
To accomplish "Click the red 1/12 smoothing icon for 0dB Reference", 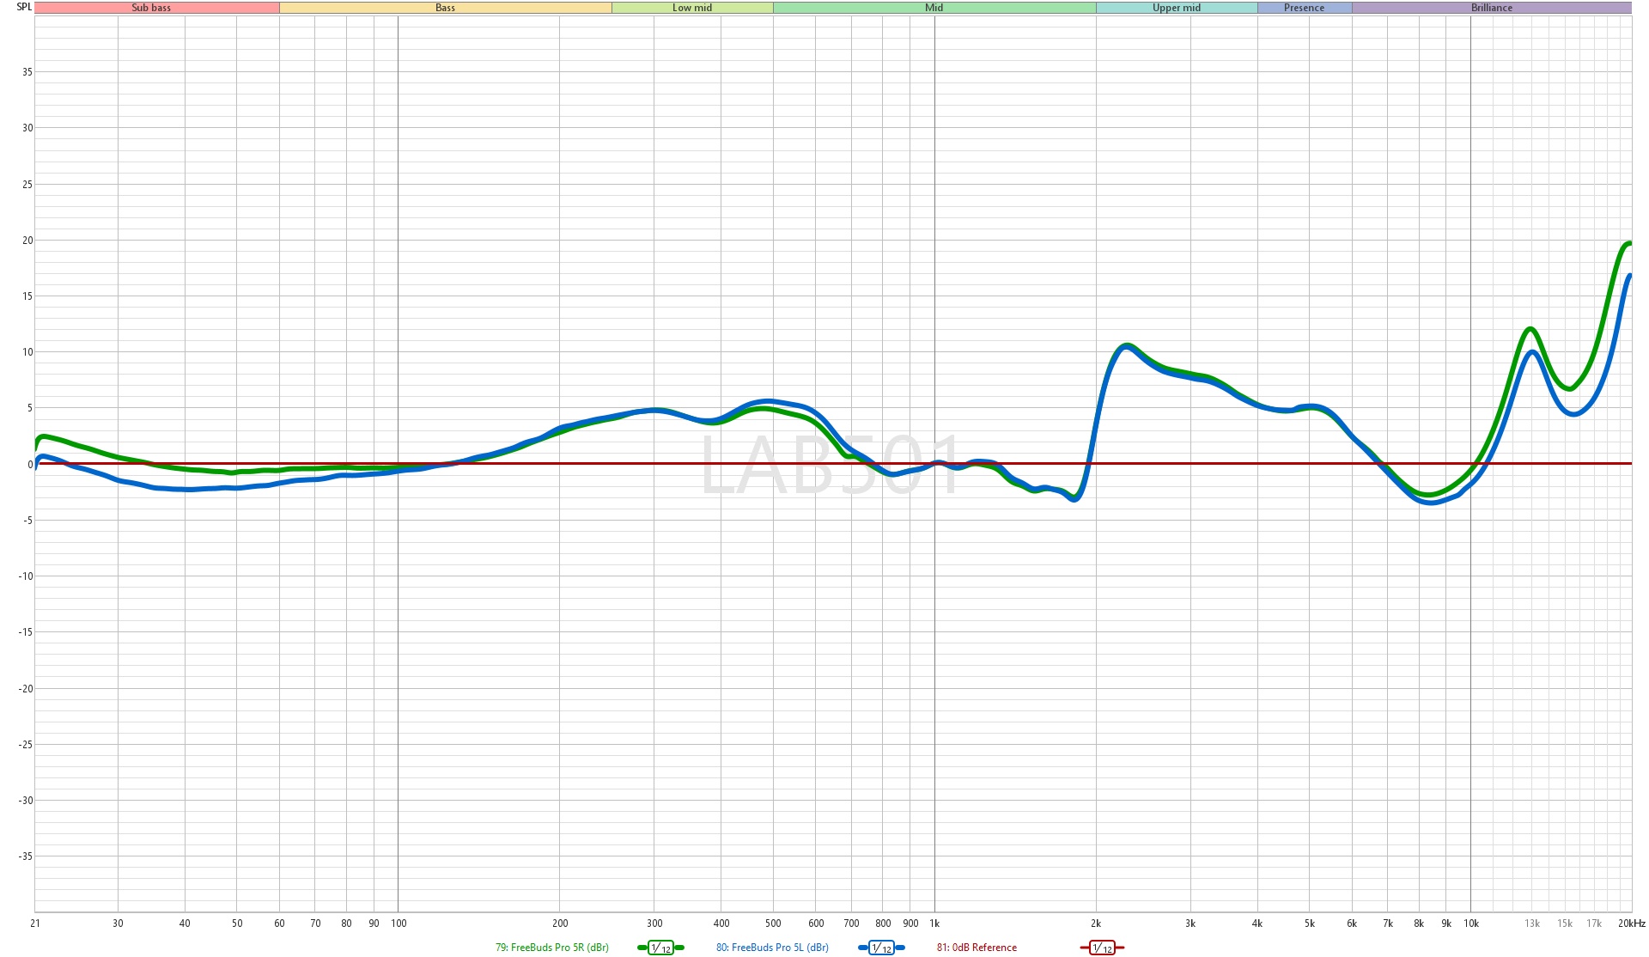I will tap(1102, 948).
